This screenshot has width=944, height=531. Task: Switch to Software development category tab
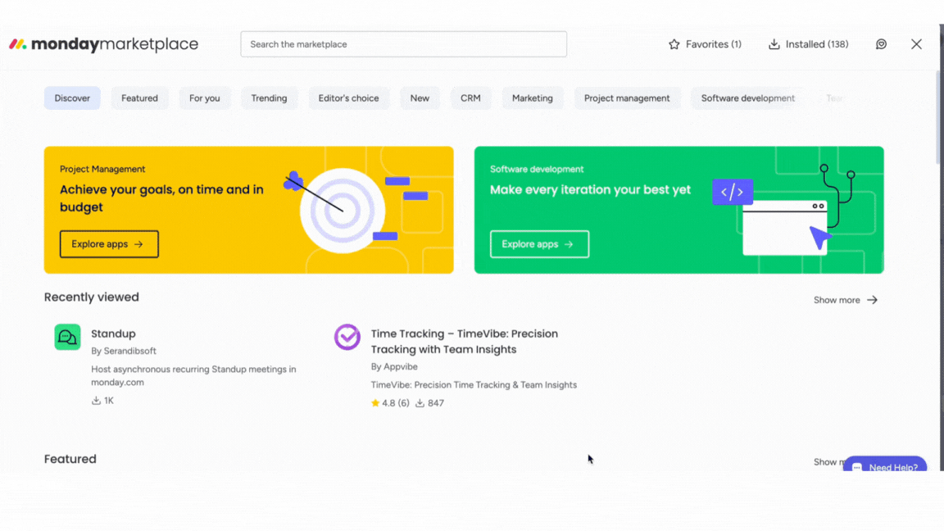(747, 98)
